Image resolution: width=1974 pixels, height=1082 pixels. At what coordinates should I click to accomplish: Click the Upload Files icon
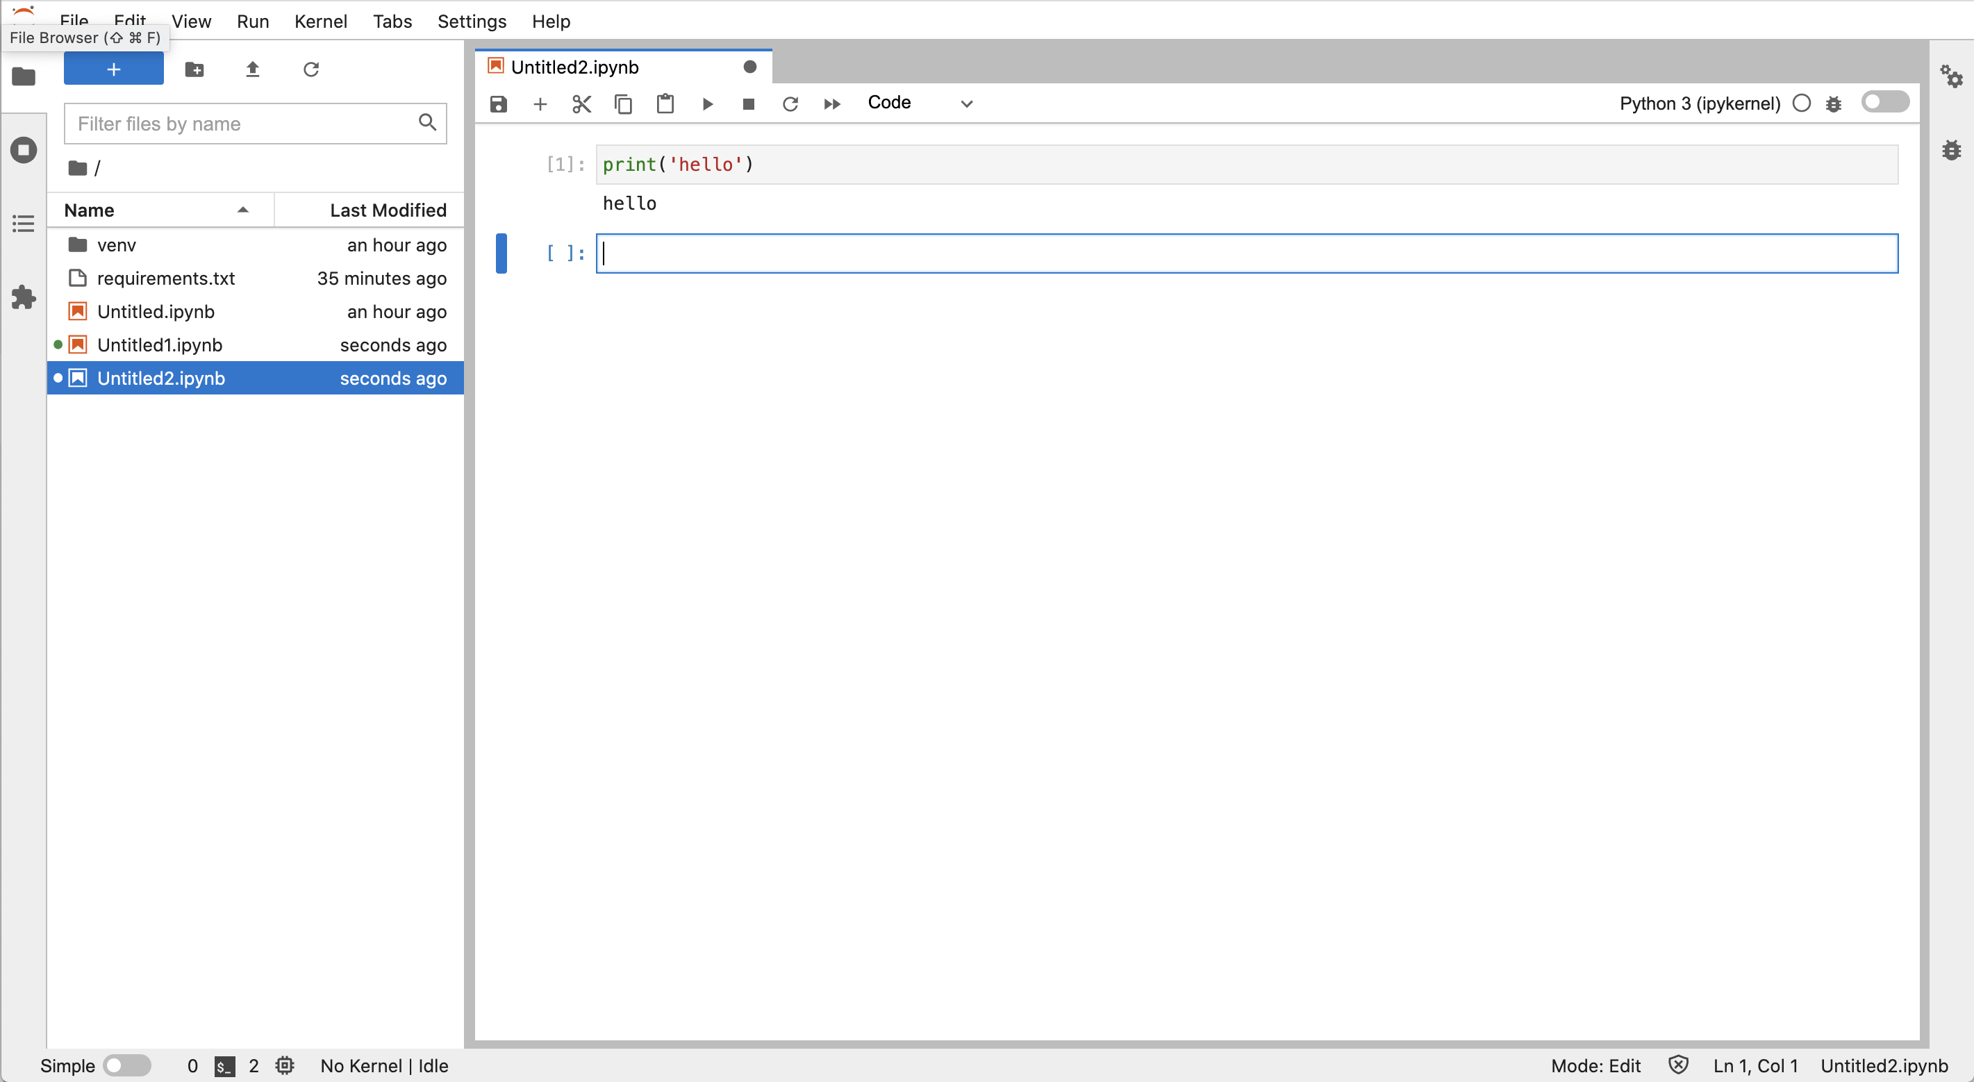252,69
